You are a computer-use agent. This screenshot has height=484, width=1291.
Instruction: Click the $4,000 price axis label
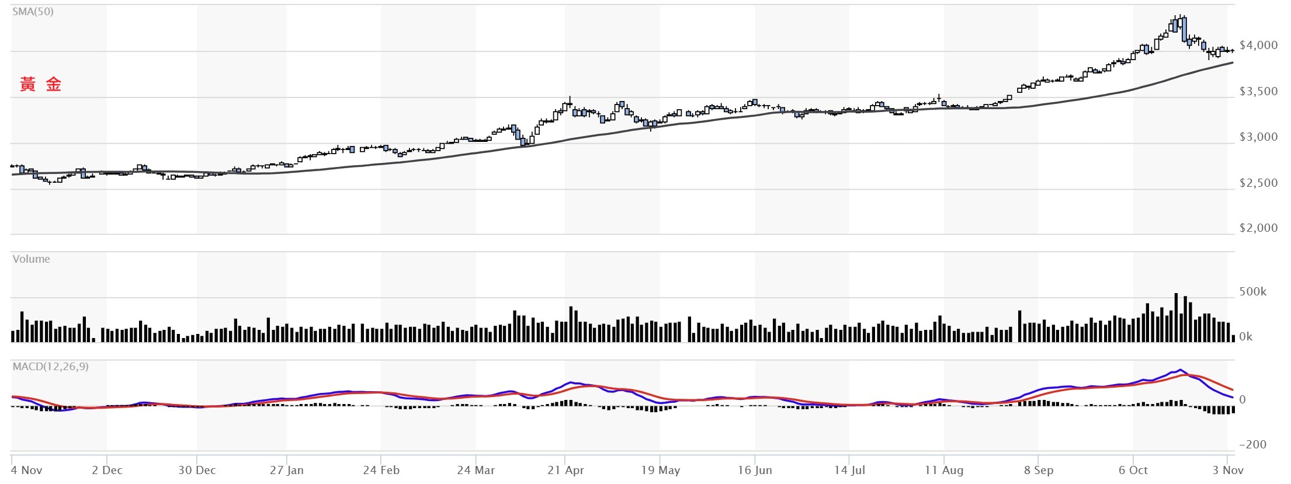click(1258, 46)
